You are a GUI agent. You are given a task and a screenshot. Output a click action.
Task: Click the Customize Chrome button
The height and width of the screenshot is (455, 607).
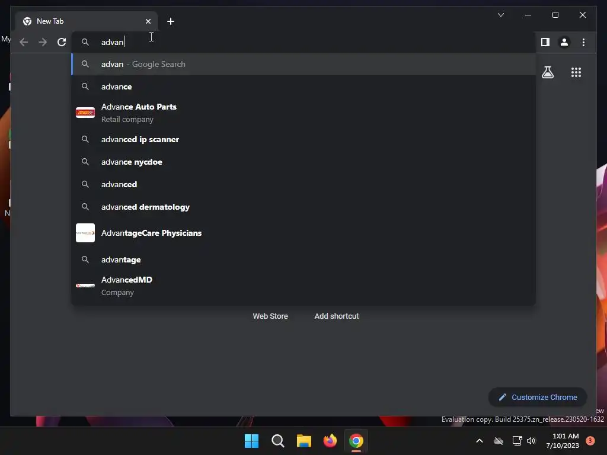coord(538,398)
